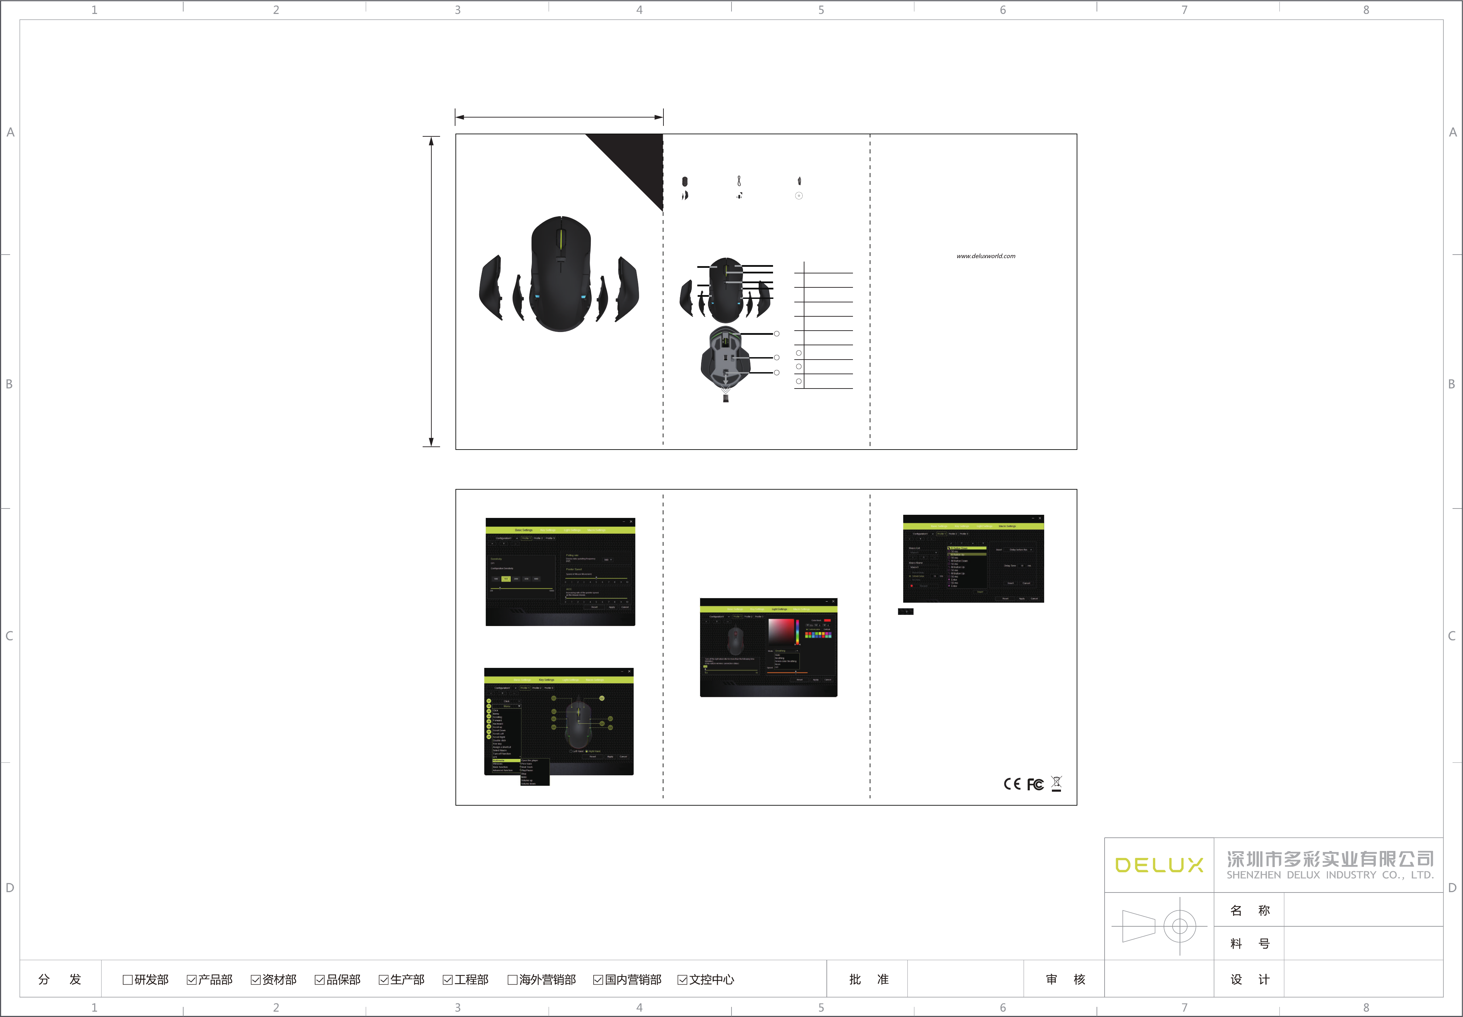Toggle the 海外营销部 checkbox
This screenshot has width=1463, height=1017.
click(x=512, y=979)
